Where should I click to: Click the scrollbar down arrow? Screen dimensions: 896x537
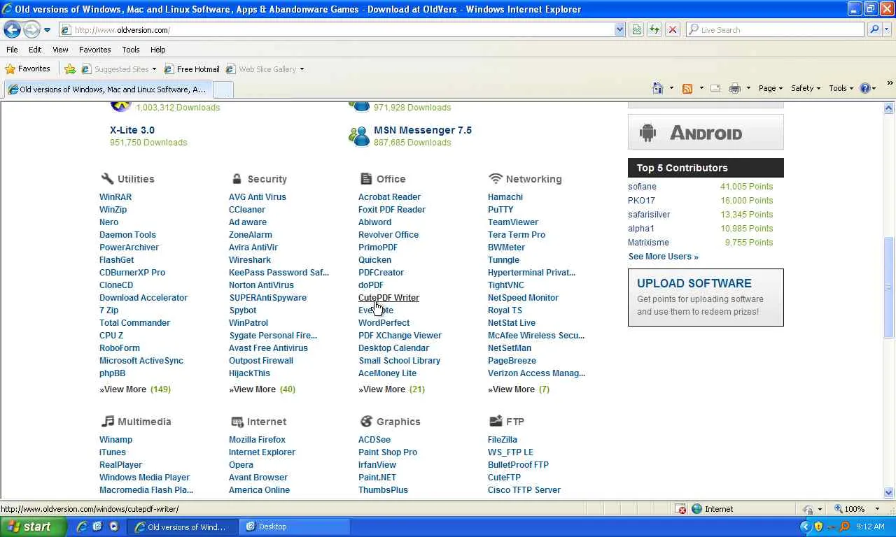click(x=889, y=492)
